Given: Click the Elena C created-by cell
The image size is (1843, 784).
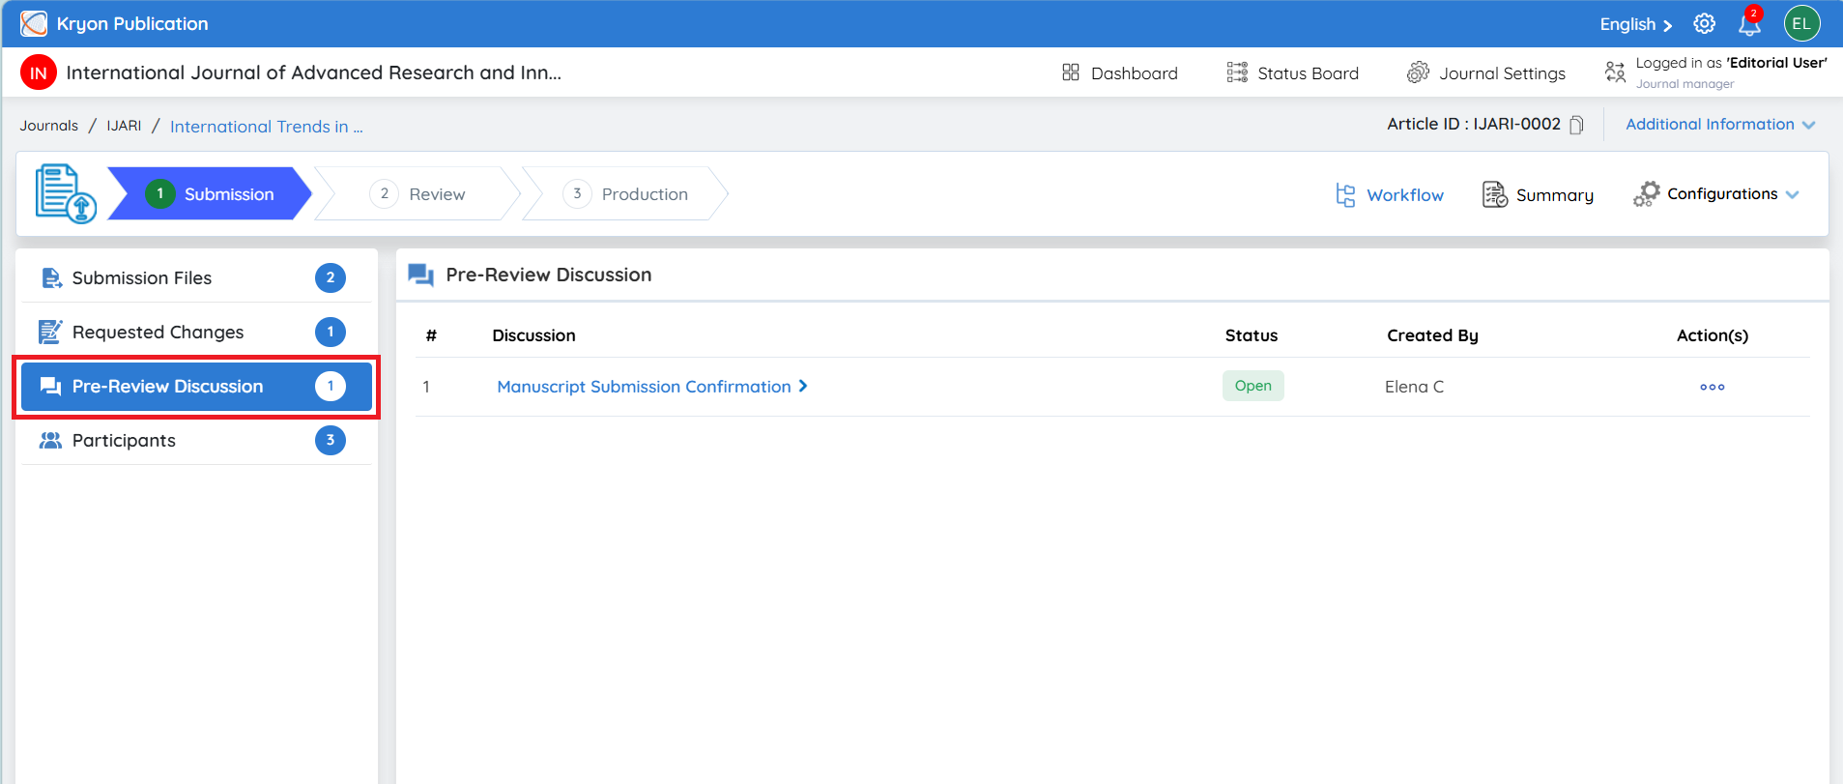Looking at the screenshot, I should point(1414,387).
